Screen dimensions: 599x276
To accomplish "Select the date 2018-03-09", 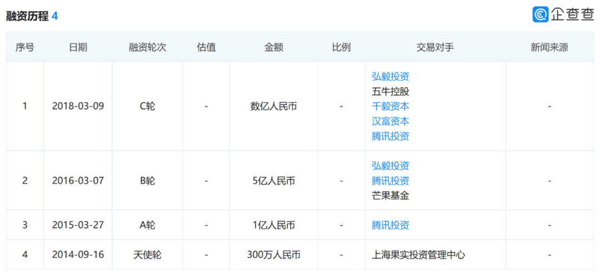I will coord(78,106).
